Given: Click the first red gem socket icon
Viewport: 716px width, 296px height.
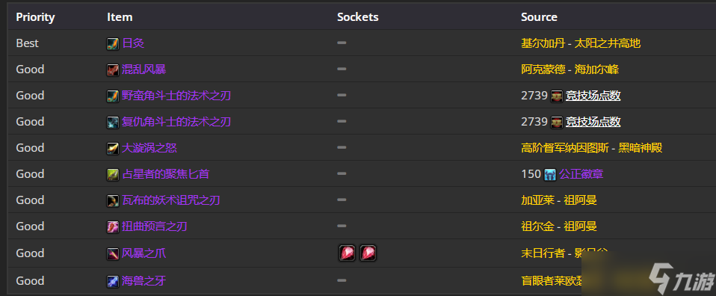Looking at the screenshot, I should (348, 253).
